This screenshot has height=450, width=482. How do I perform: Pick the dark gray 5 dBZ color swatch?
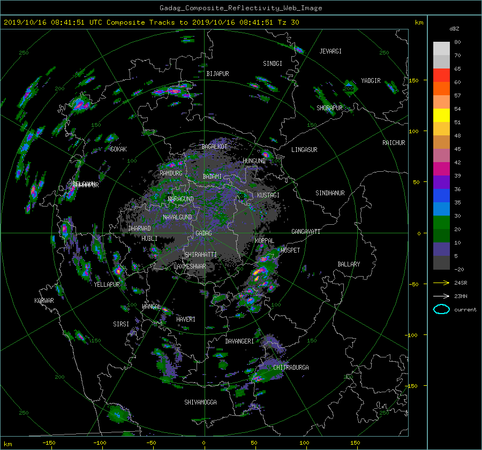441,263
